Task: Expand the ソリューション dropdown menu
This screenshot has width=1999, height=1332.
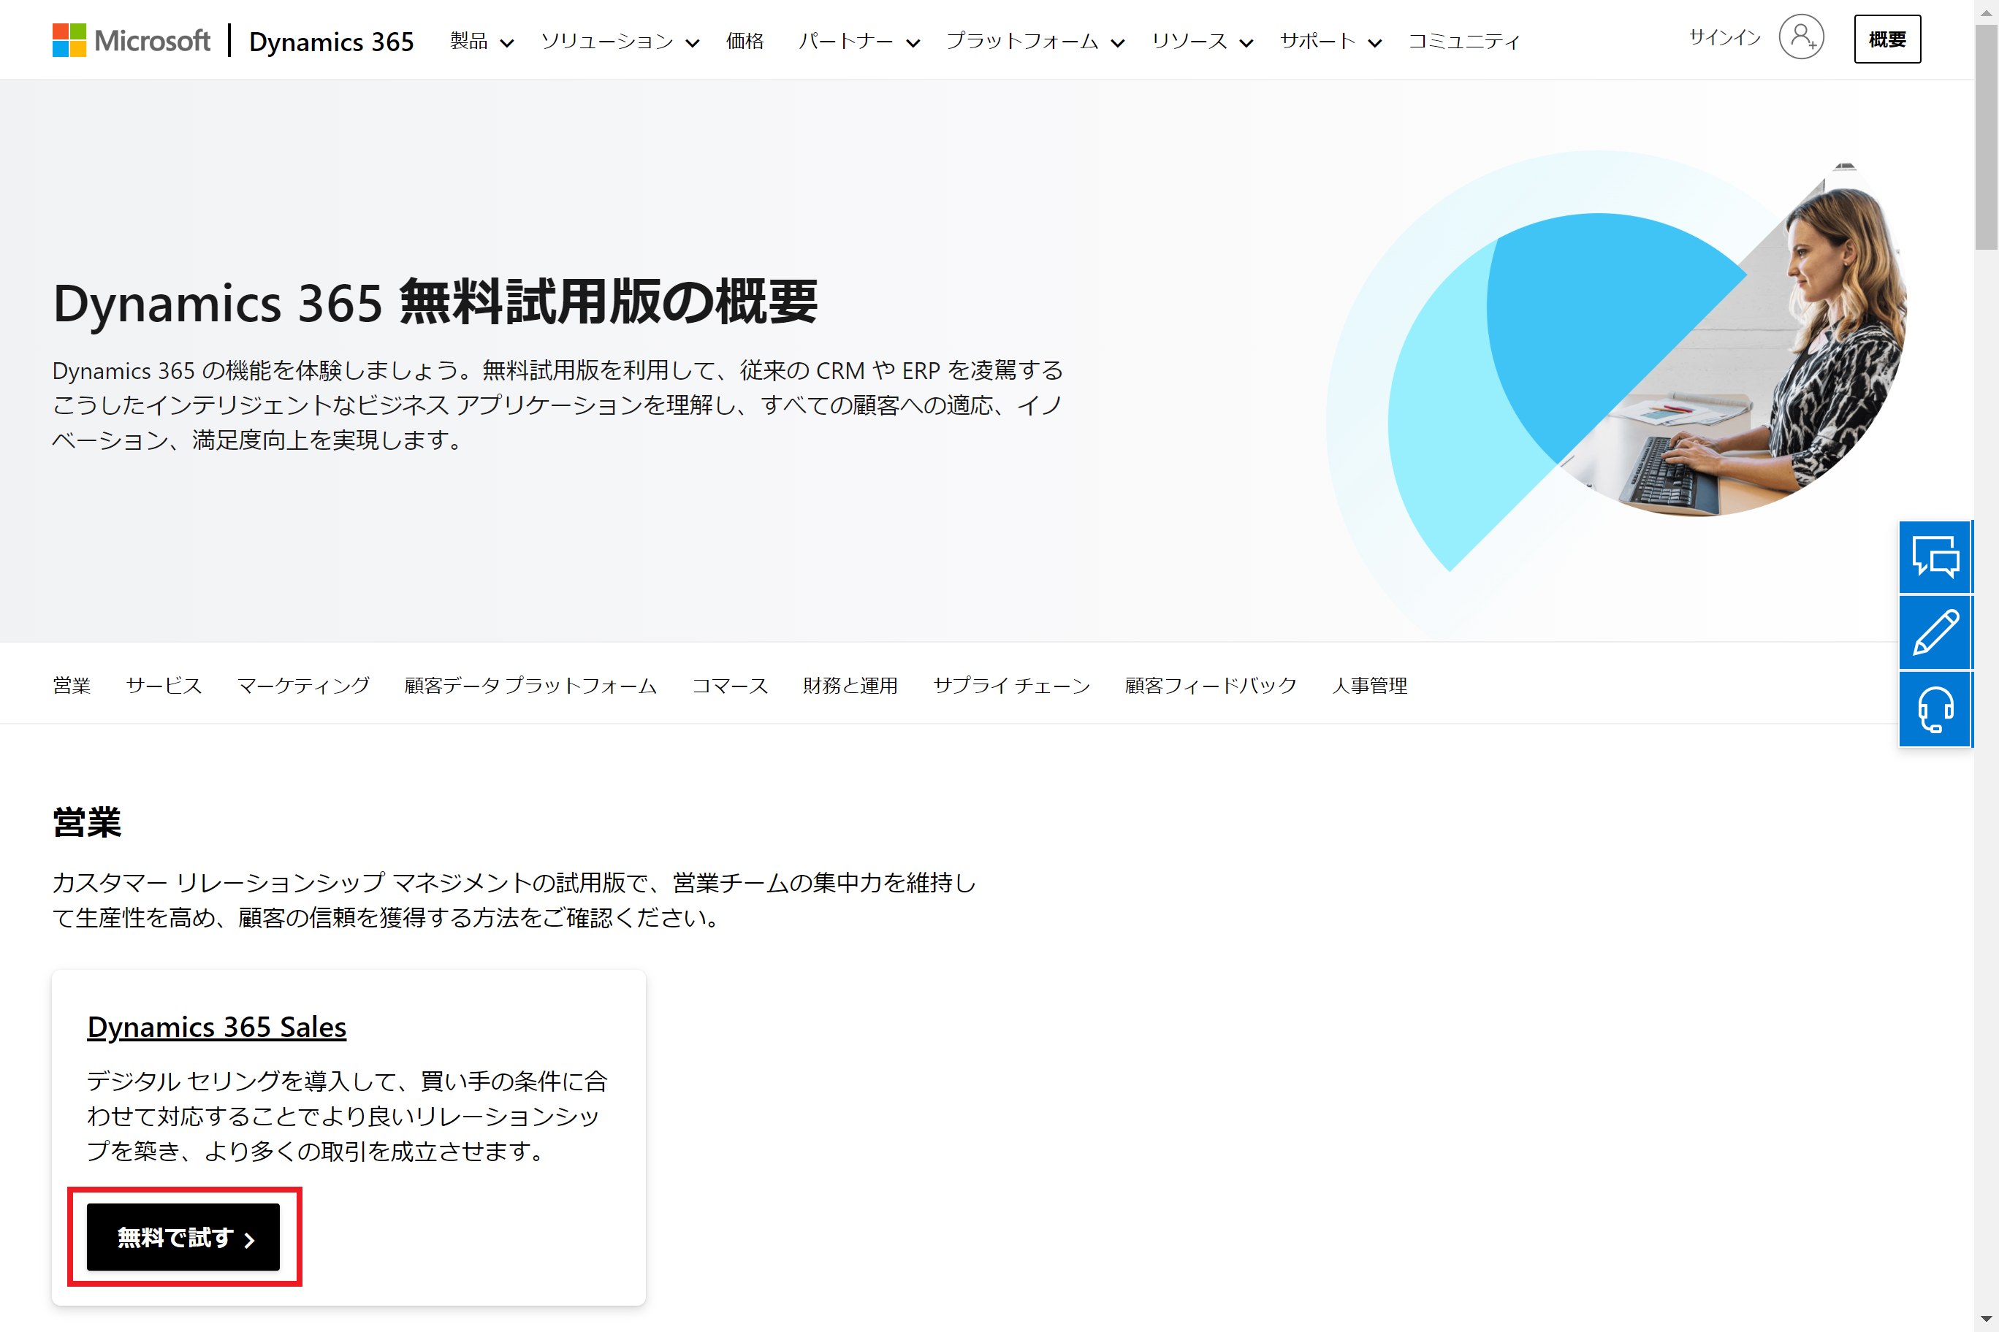Action: pos(620,41)
